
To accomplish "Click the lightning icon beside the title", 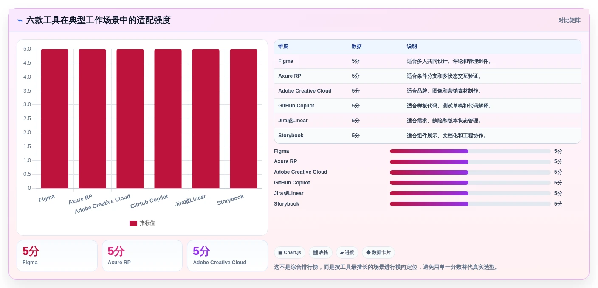I will click(x=20, y=20).
